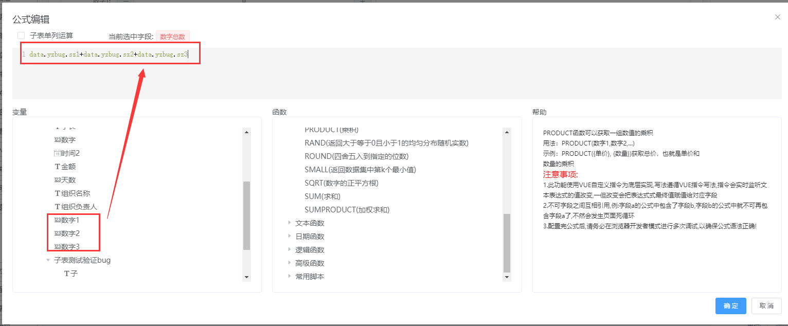The width and height of the screenshot is (788, 326).
Task: Click the T icon before 组织名称
Action: 57,193
